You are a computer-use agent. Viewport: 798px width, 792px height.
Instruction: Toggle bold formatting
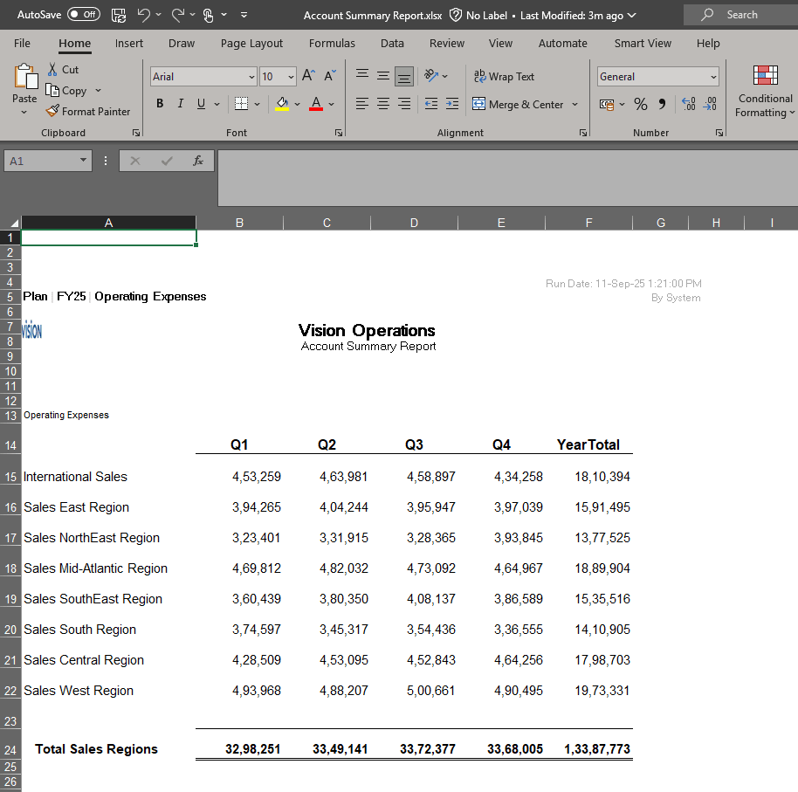coord(160,104)
